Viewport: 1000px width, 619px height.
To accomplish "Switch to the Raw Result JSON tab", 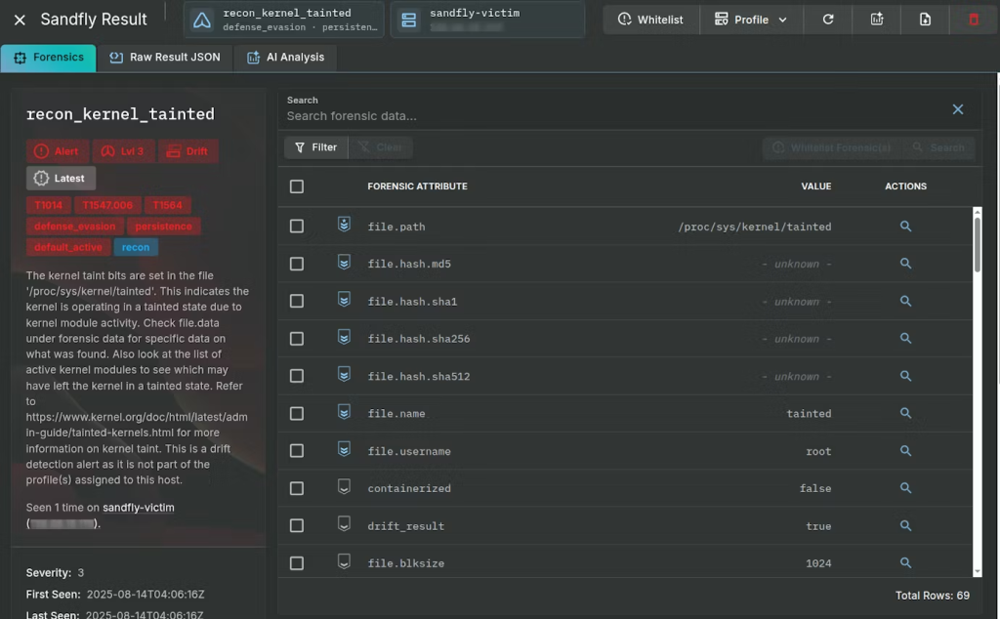I will 165,58.
